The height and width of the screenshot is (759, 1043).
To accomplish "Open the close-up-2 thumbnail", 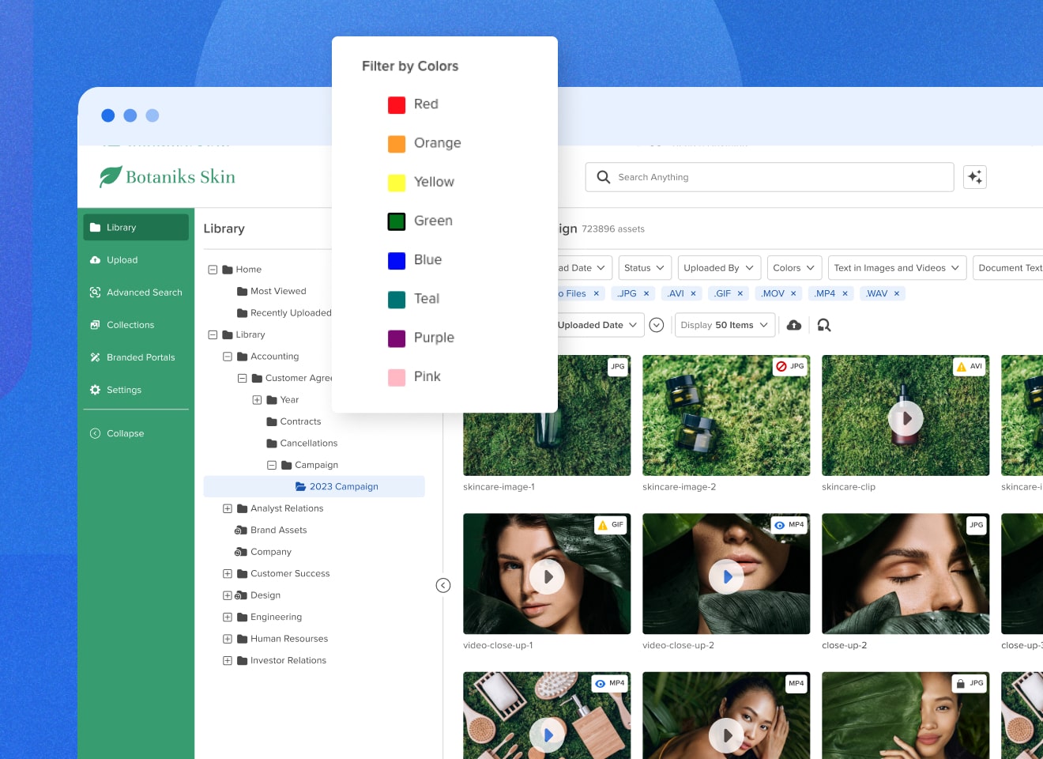I will pos(906,574).
